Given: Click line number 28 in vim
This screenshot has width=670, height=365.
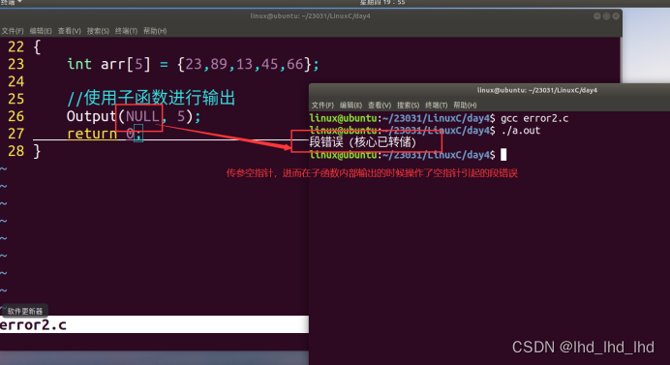Looking at the screenshot, I should tap(15, 151).
